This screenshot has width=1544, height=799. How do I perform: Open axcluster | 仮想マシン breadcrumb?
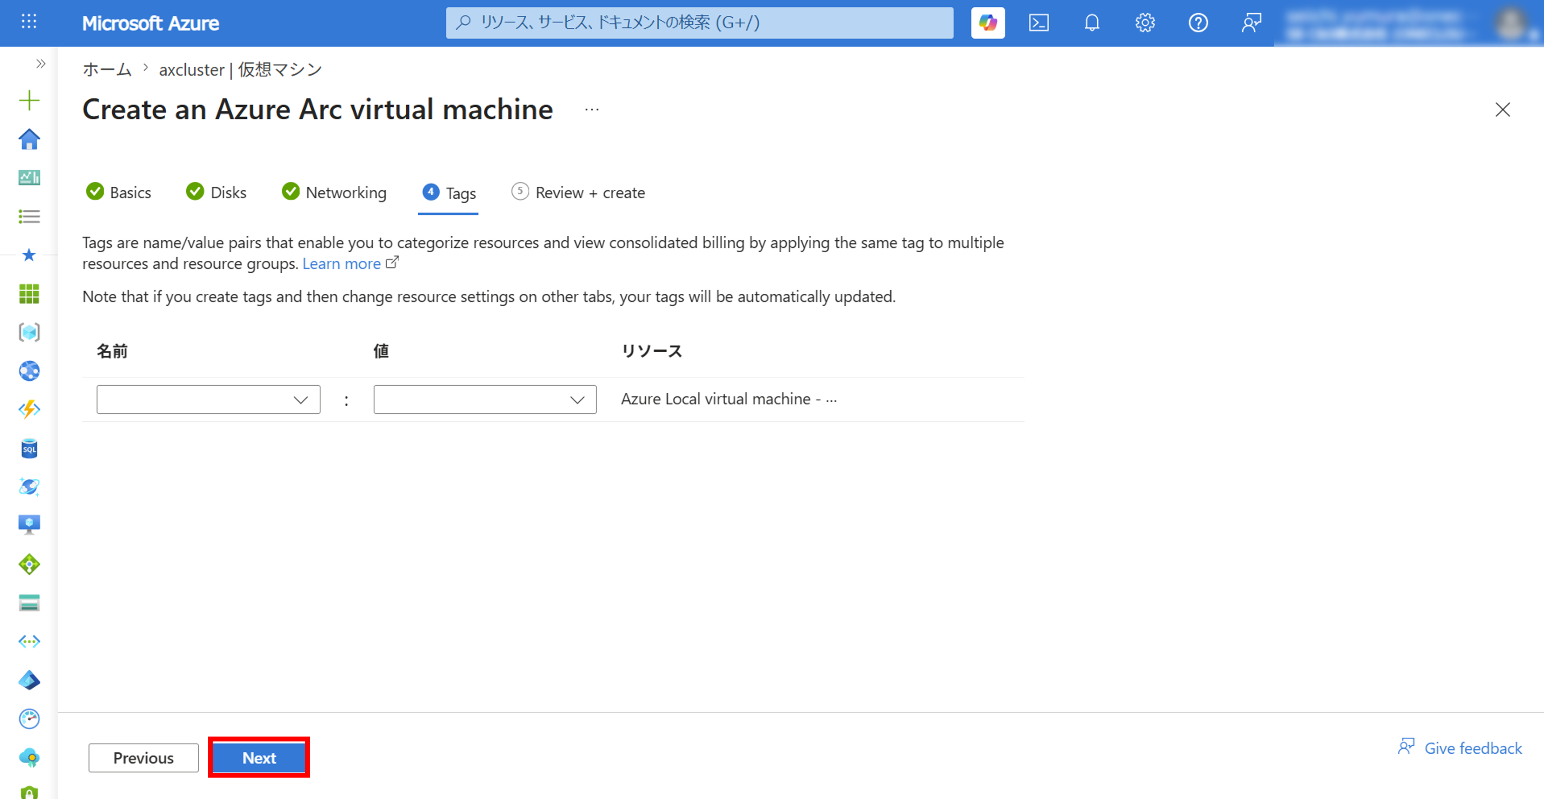(x=240, y=69)
